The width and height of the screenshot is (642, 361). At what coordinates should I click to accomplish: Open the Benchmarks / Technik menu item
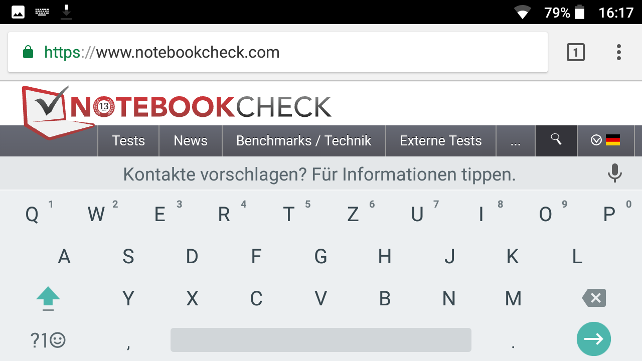[x=304, y=141]
